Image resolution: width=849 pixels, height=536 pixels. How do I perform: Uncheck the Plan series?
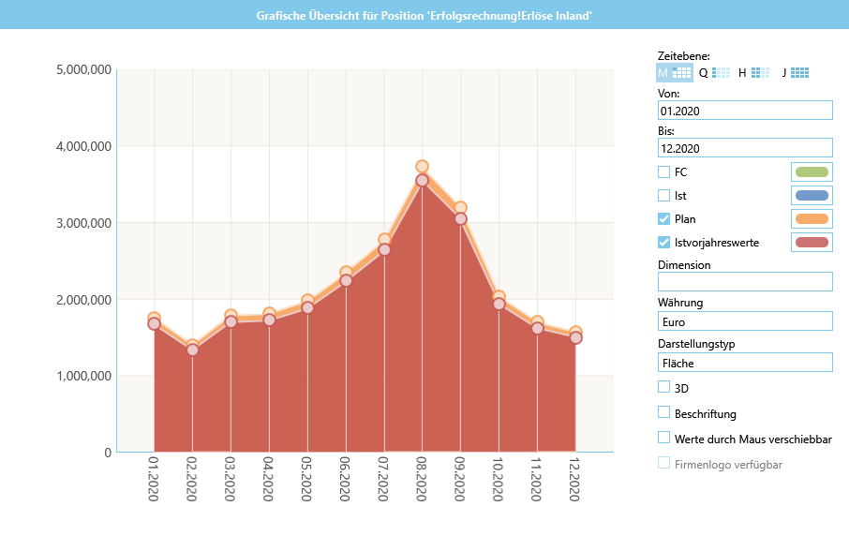[x=663, y=218]
